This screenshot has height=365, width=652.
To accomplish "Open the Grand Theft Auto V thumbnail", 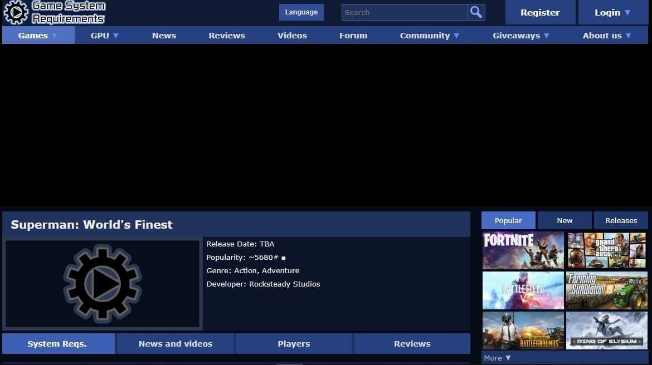I will (606, 250).
